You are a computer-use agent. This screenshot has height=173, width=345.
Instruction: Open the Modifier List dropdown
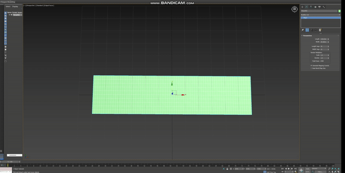click(320, 15)
